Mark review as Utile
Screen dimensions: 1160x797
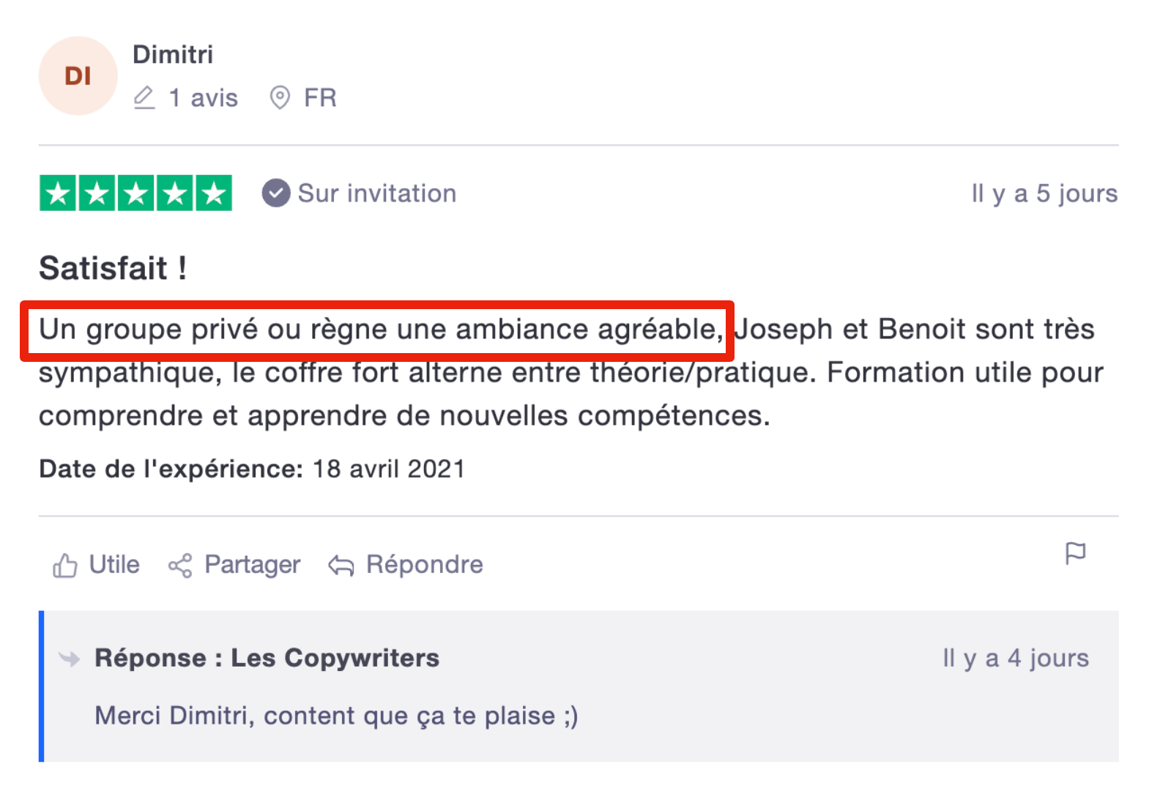[96, 565]
